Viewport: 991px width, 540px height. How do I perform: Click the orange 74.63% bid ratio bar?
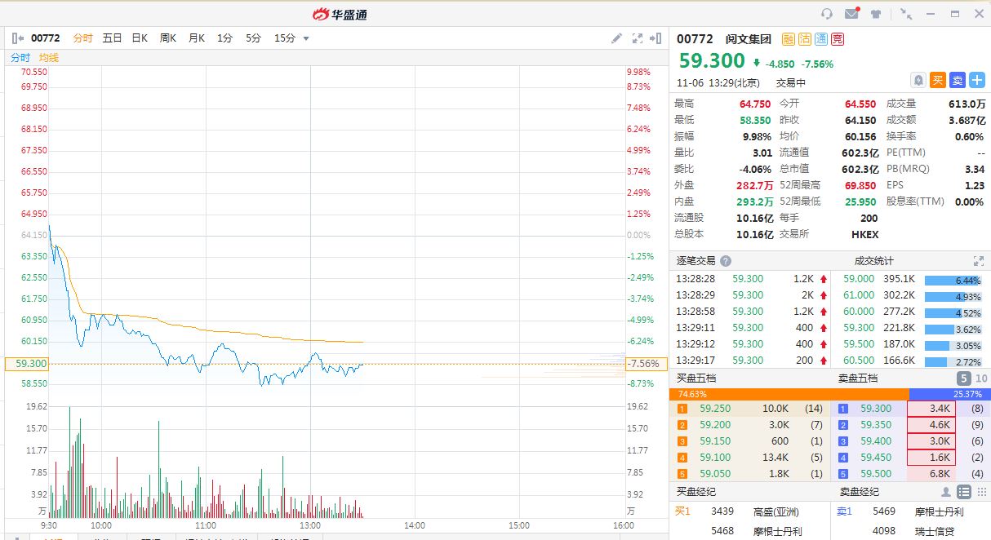[x=789, y=394]
